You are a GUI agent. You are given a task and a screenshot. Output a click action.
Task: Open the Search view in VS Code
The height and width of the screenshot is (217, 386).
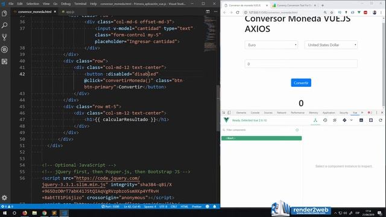click(x=4, y=25)
